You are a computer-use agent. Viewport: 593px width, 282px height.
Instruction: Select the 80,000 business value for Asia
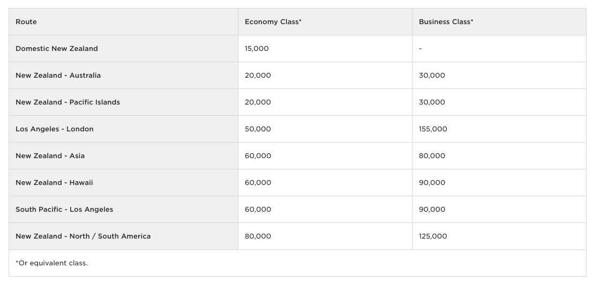coord(432,156)
